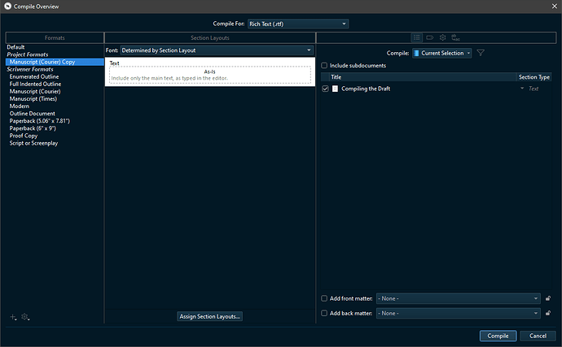Viewport: 562px width, 347px height.
Task: Click the Compiling the Draft document icon
Action: pyautogui.click(x=335, y=89)
